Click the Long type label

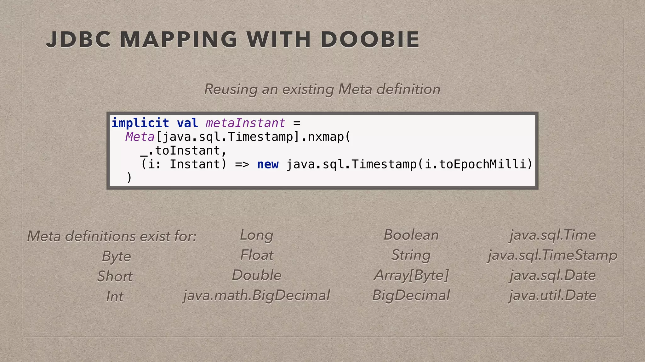click(x=256, y=235)
